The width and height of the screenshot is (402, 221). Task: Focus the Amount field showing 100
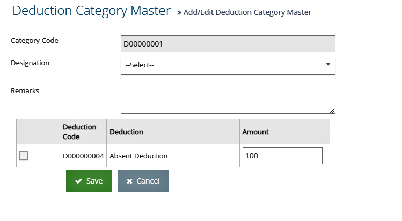(282, 156)
